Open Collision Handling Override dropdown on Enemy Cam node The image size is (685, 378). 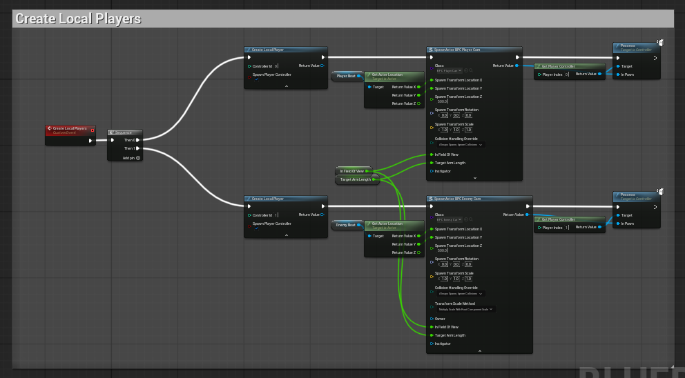coord(461,293)
